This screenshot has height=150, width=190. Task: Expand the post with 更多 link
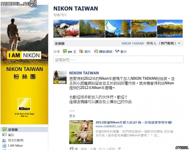point(72,116)
